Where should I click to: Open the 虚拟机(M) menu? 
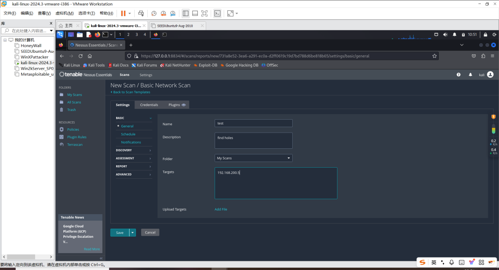[x=65, y=13]
